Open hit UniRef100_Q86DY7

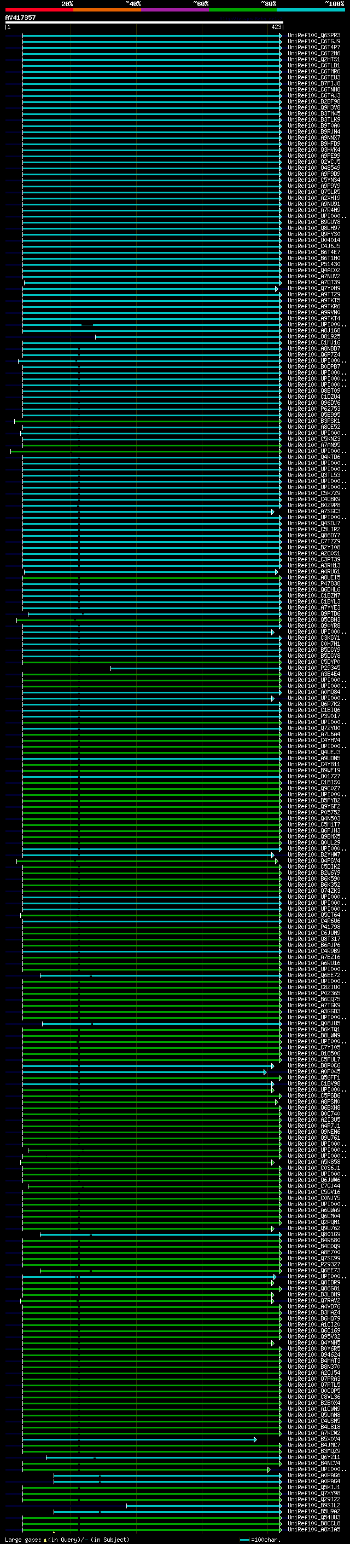point(313,535)
